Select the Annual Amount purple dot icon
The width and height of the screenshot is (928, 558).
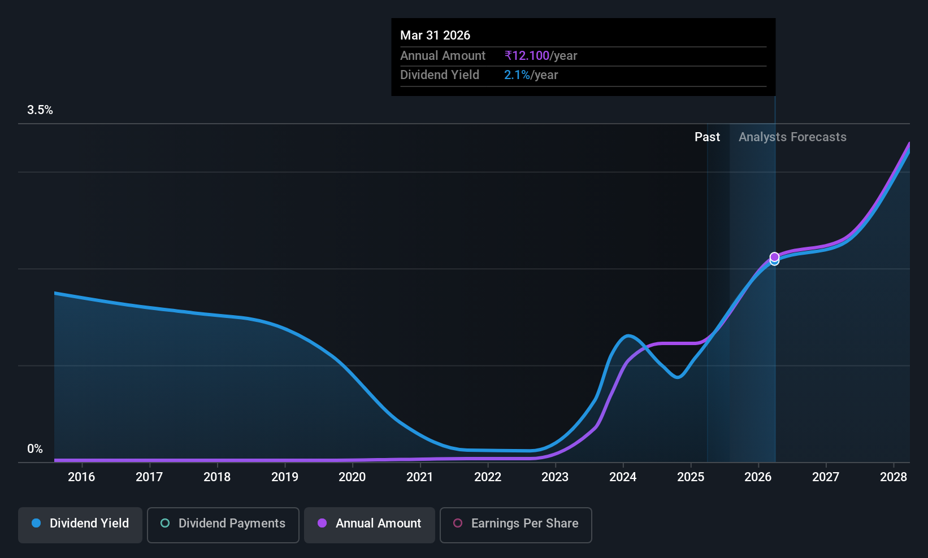point(322,524)
